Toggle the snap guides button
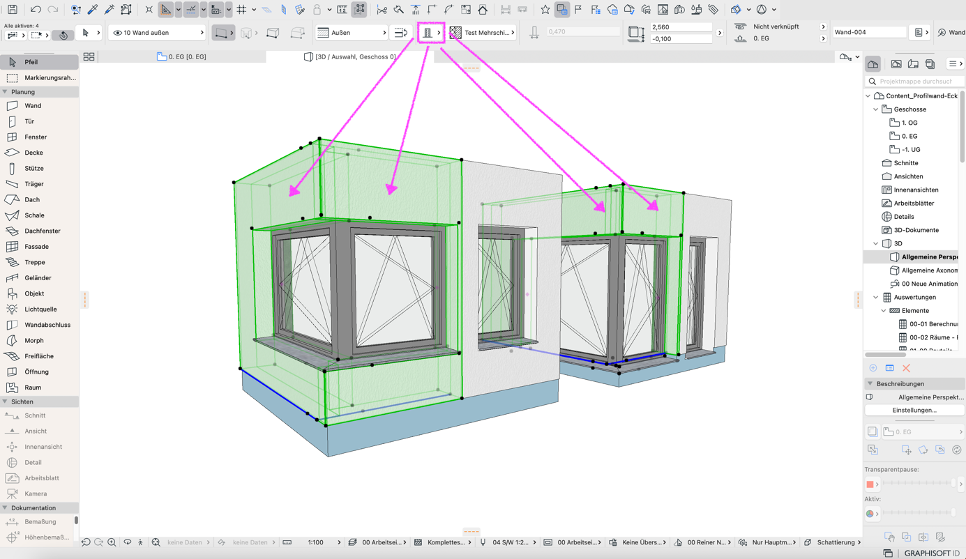 point(190,10)
